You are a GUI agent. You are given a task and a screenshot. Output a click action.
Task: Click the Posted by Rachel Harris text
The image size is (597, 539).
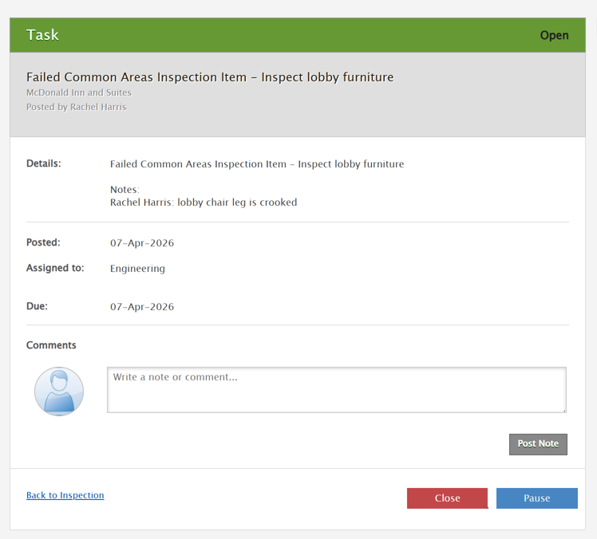pos(76,107)
